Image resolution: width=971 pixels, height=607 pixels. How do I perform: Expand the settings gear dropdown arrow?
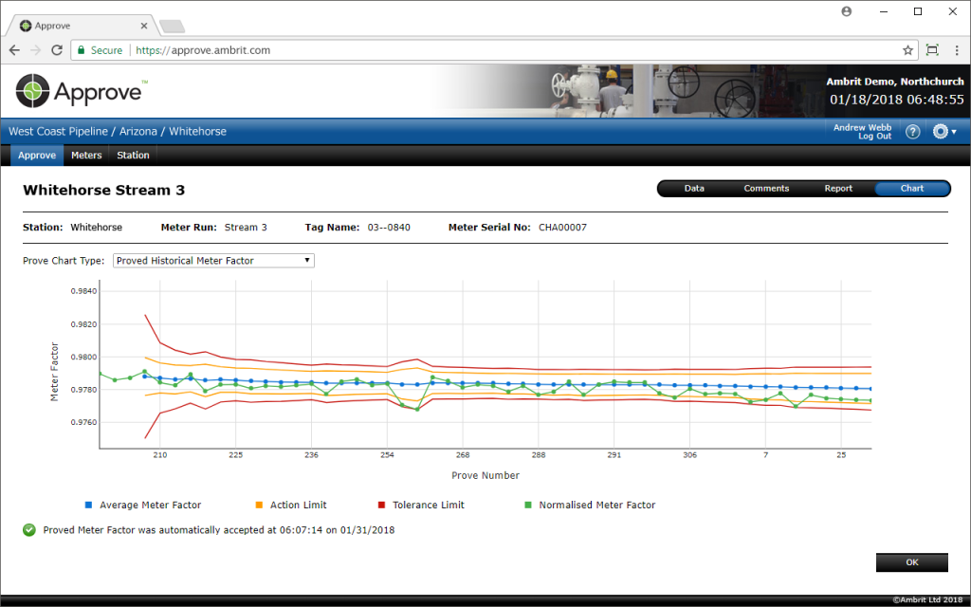tap(956, 132)
